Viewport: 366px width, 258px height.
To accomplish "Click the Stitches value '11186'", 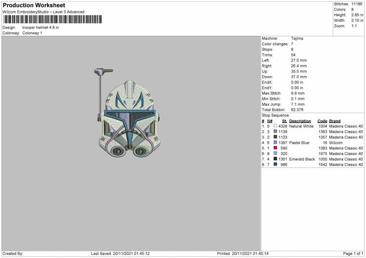I will click(x=357, y=4).
